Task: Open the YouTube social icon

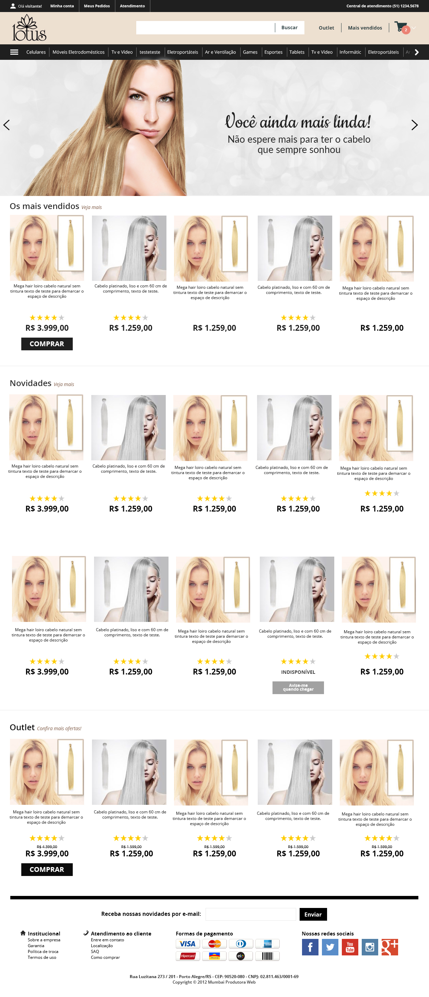Action: [x=350, y=947]
